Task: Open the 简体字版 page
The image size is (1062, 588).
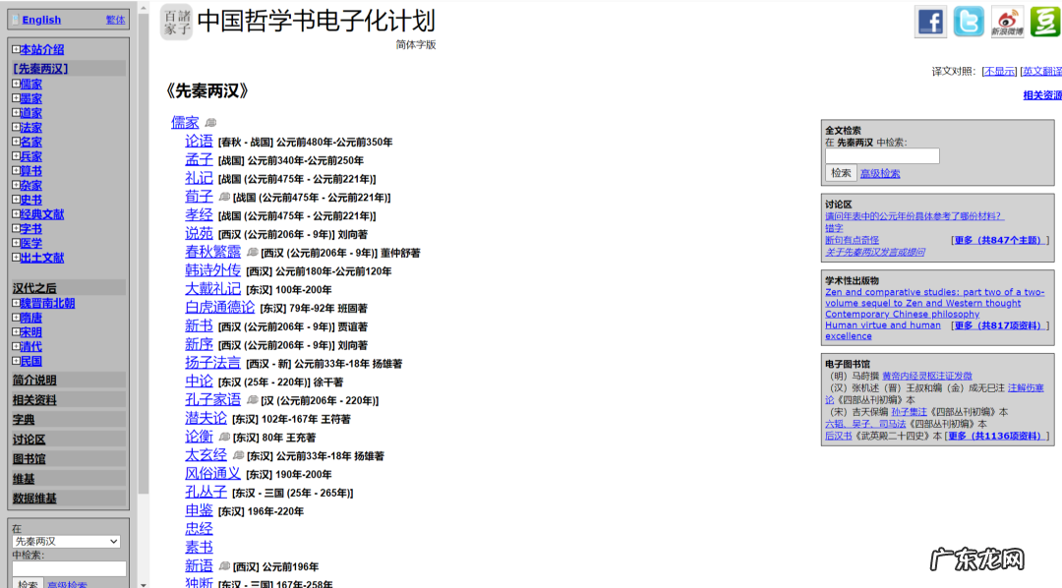Action: [416, 44]
